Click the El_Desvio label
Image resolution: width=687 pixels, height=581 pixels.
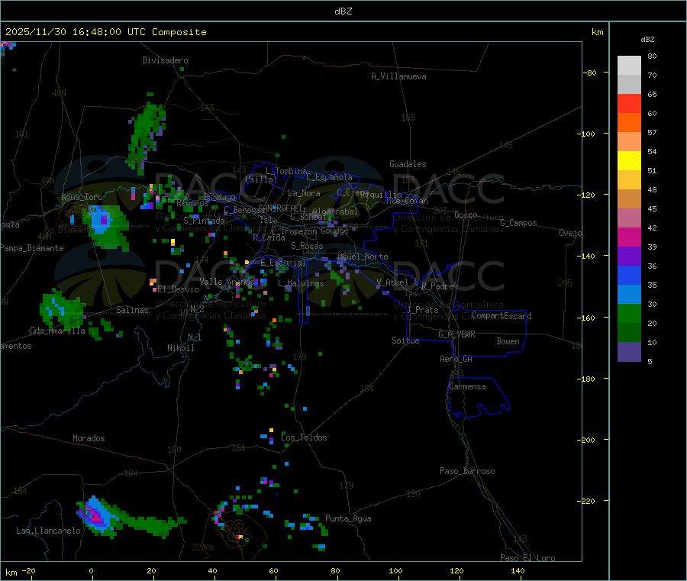tap(178, 289)
